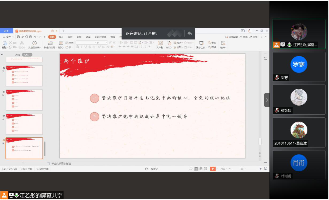Click the zoom-out minus icon in status bar

pos(229,169)
